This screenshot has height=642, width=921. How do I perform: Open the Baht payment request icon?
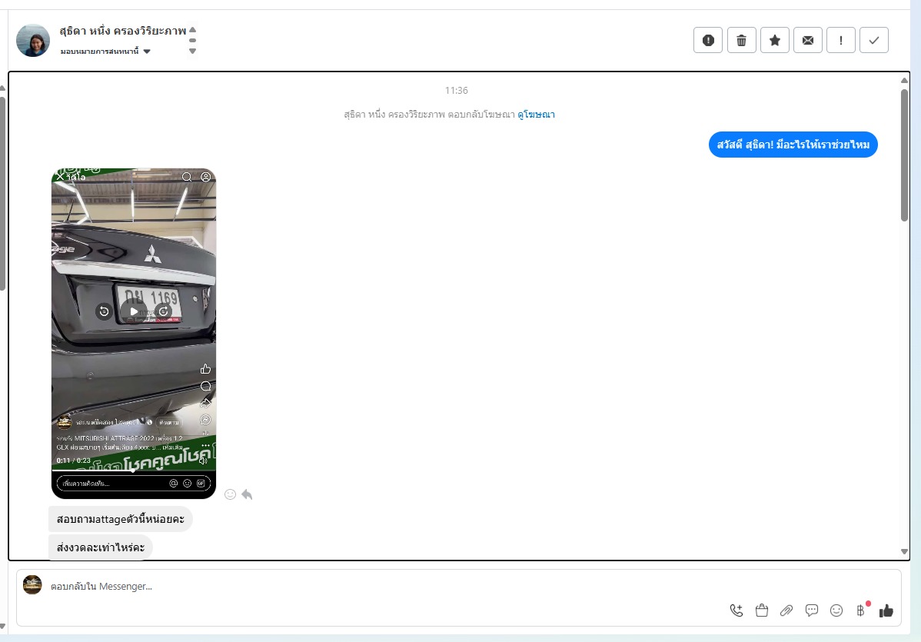pyautogui.click(x=861, y=610)
